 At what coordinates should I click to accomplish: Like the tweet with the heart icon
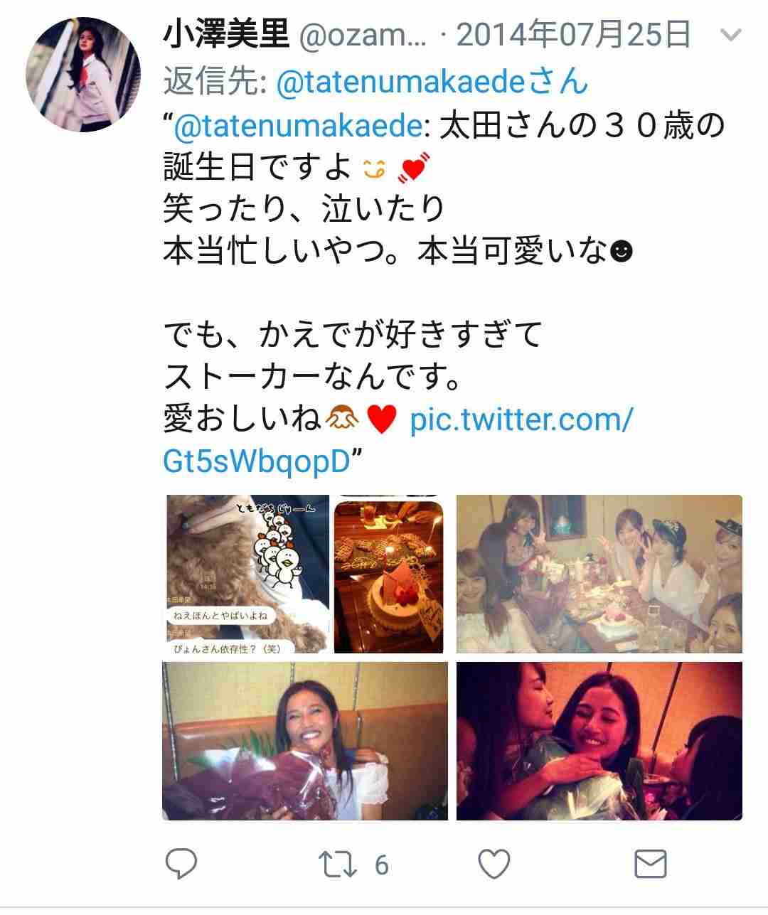pos(494,865)
